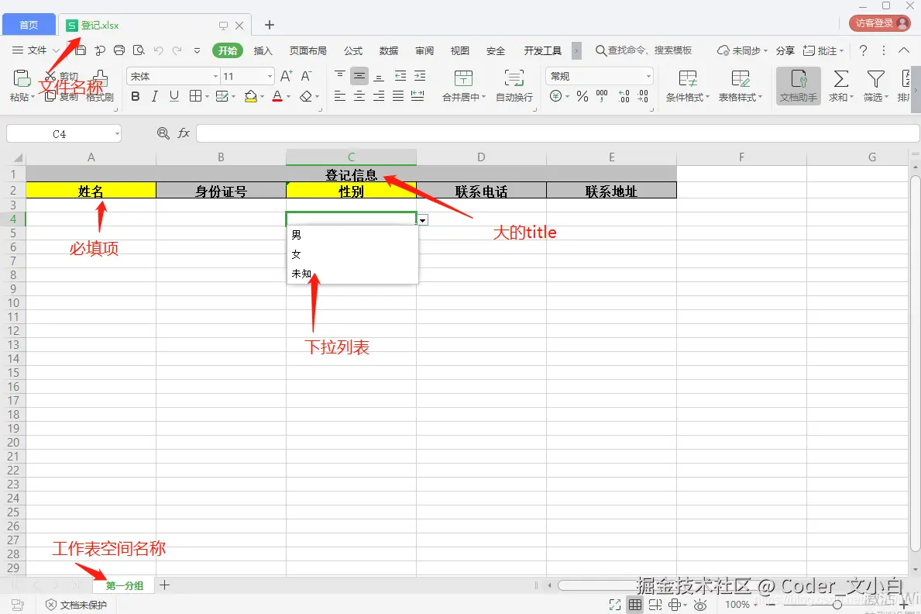This screenshot has width=921, height=614.
Task: Click the formula bar input
Action: [x=558, y=133]
